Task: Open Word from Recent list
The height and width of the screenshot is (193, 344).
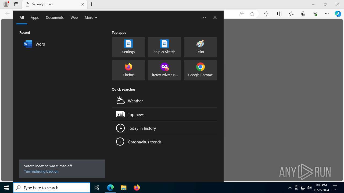Action: point(62,44)
